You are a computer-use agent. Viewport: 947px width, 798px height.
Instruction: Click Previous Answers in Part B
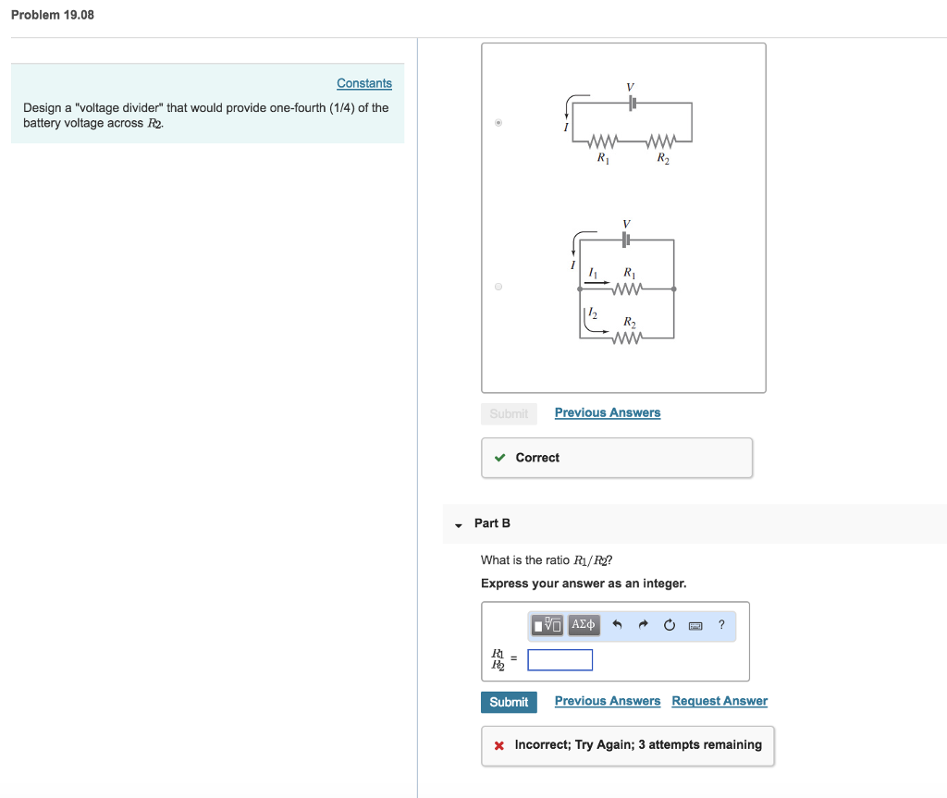point(607,701)
